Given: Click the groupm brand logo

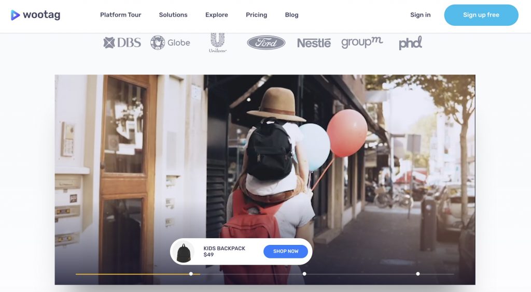Looking at the screenshot, I should [x=361, y=42].
